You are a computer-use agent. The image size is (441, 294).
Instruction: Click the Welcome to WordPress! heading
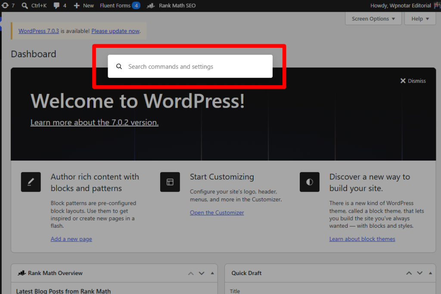[x=137, y=101]
